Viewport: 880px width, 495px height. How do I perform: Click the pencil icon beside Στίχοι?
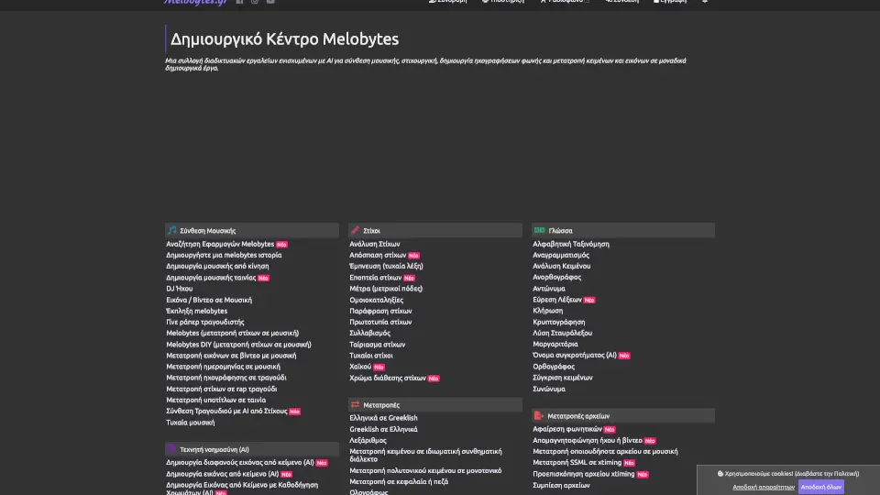(355, 230)
